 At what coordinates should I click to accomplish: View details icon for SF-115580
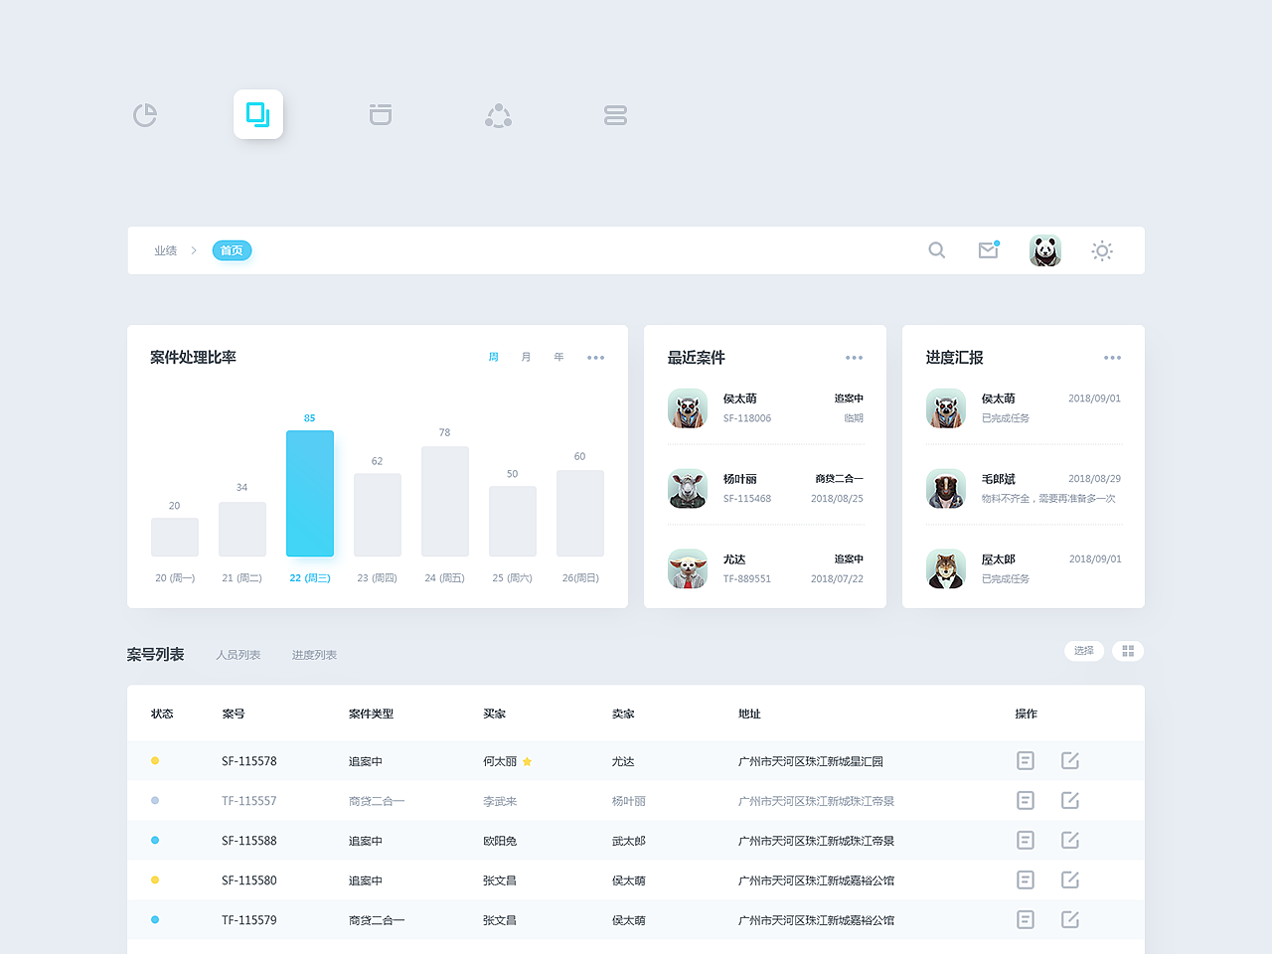[1026, 879]
